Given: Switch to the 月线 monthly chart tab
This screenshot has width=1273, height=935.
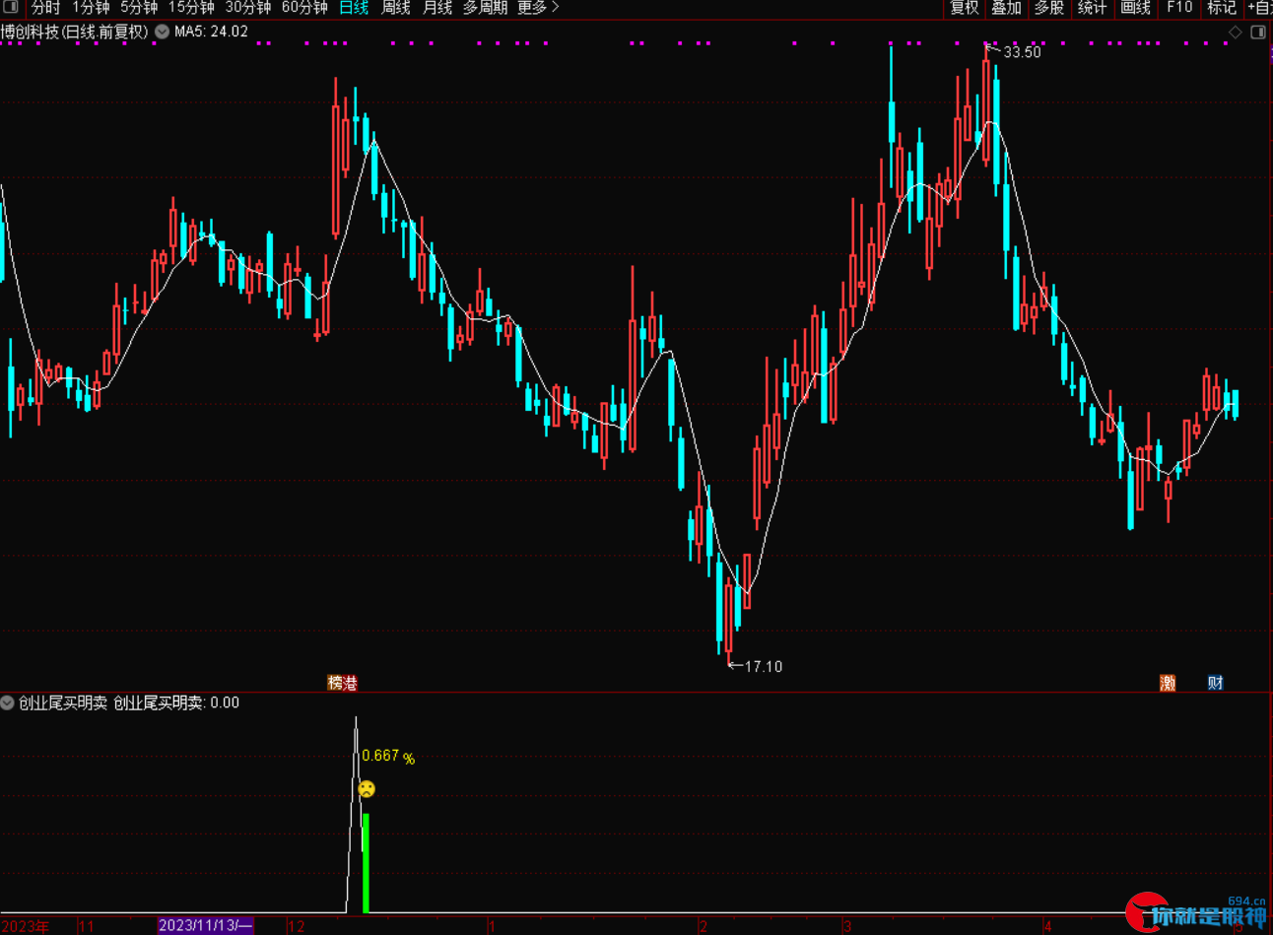Looking at the screenshot, I should point(437,8).
